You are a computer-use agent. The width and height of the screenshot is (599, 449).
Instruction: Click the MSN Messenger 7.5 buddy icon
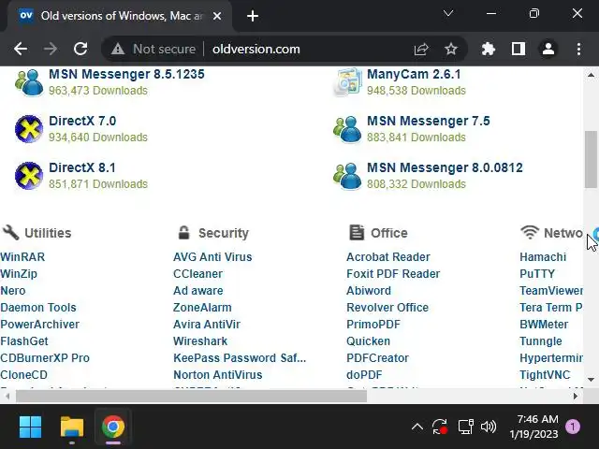click(x=347, y=129)
